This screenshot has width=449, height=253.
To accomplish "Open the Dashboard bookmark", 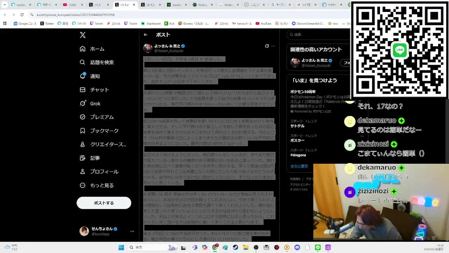I will click(151, 24).
